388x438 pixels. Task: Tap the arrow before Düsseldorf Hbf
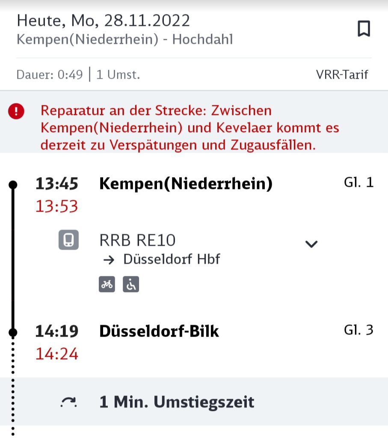point(109,260)
